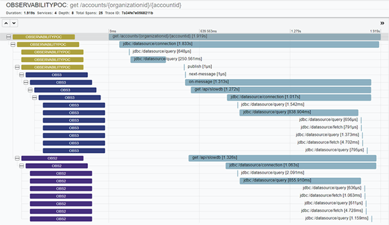Collapse the OBS3 get /api/slowdb [1.272s] node
The image size is (389, 225).
point(31,90)
